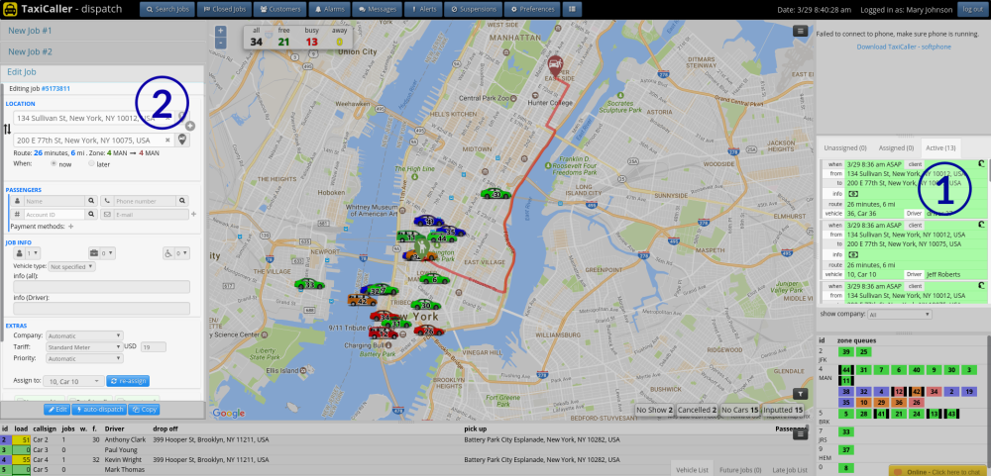
Task: Click the passenger Name input field
Action: point(55,201)
